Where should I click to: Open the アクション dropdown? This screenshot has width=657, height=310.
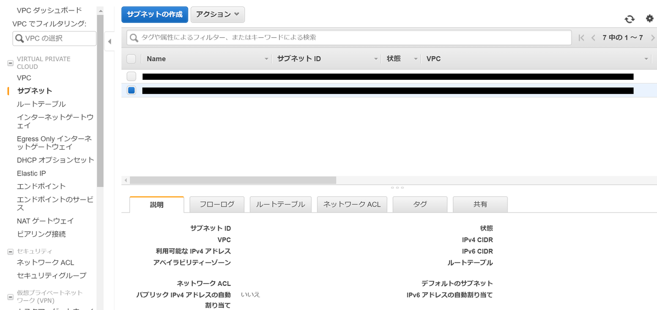(217, 15)
